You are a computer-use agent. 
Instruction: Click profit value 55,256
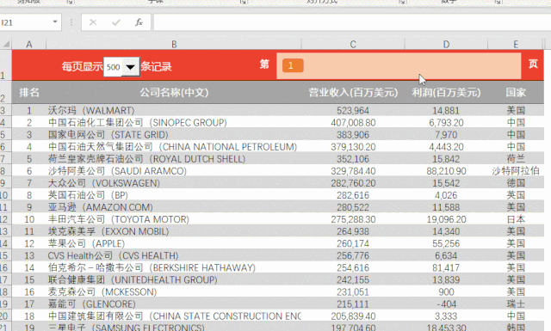[x=446, y=243]
